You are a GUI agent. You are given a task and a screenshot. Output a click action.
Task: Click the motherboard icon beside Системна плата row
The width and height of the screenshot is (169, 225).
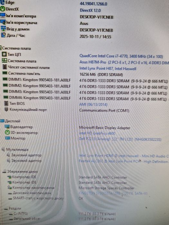coord(5,60)
